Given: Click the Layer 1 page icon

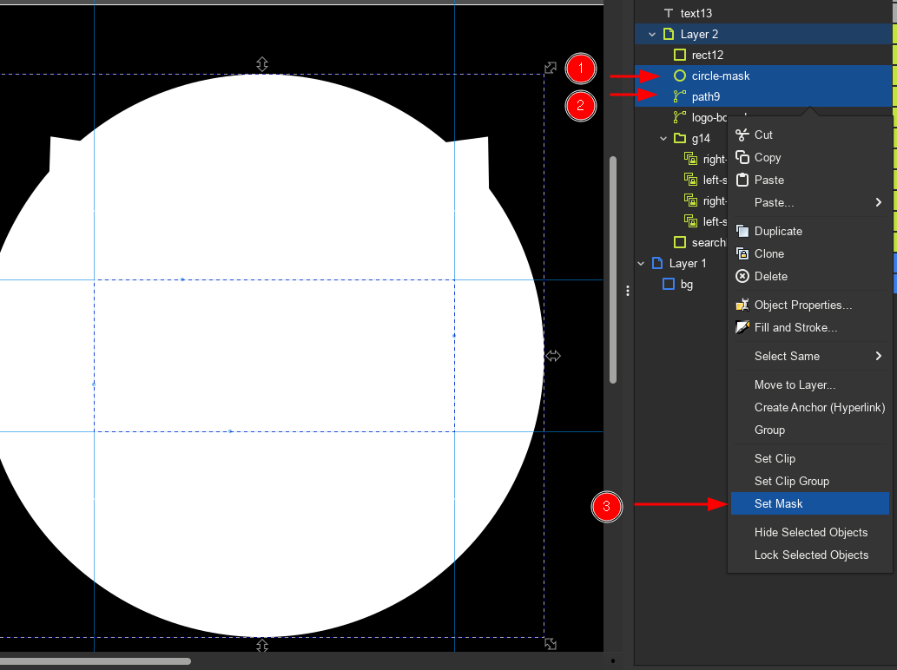Looking at the screenshot, I should [x=657, y=263].
